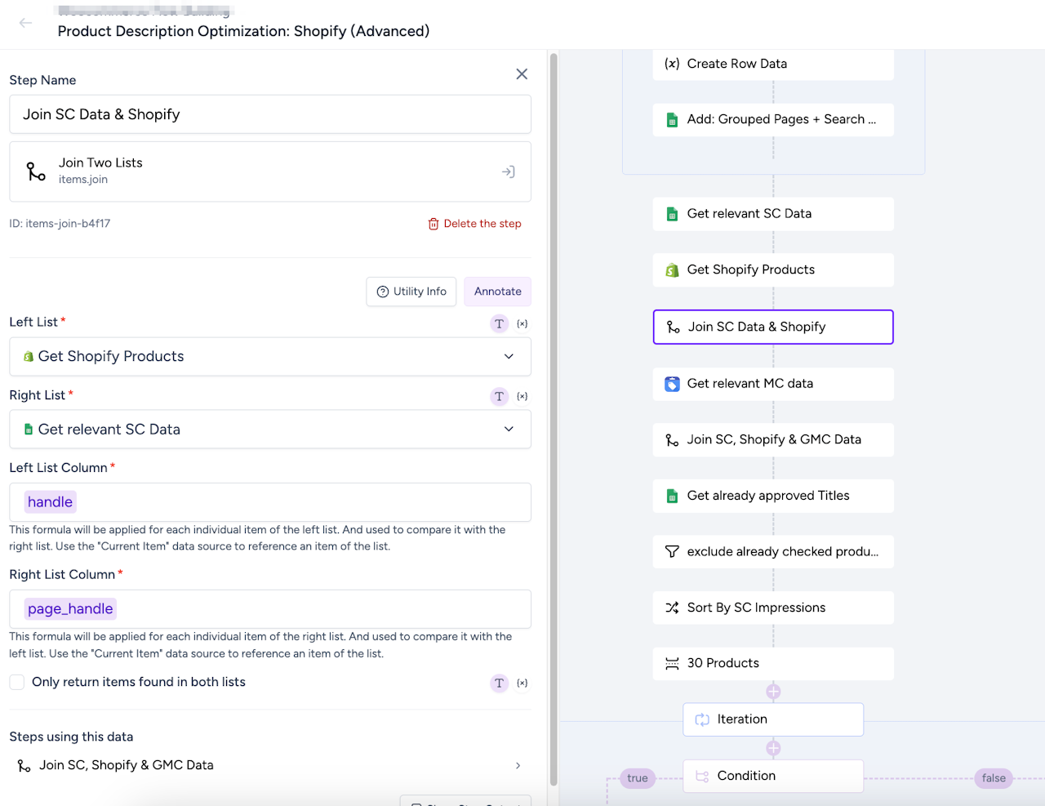Click the back arrow icon in header
Image resolution: width=1045 pixels, height=806 pixels.
(x=25, y=23)
